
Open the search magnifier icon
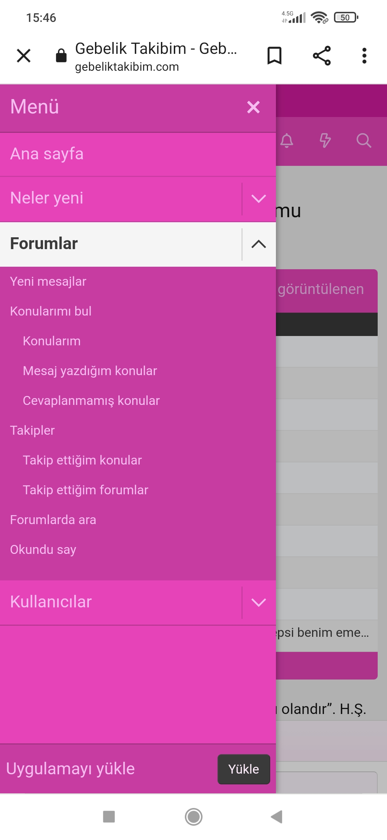point(364,141)
